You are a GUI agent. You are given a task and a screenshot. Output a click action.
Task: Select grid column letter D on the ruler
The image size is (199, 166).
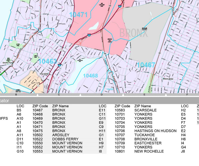tap(101, 94)
